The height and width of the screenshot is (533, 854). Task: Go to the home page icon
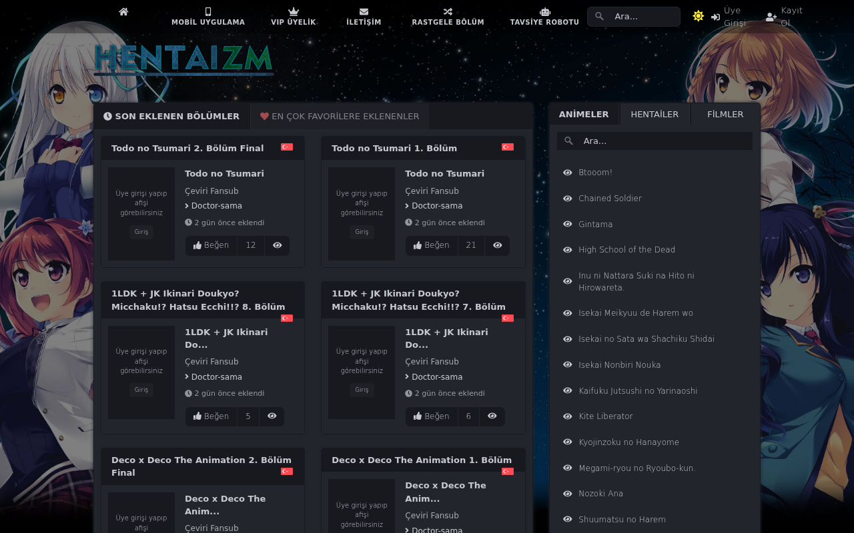pos(123,11)
